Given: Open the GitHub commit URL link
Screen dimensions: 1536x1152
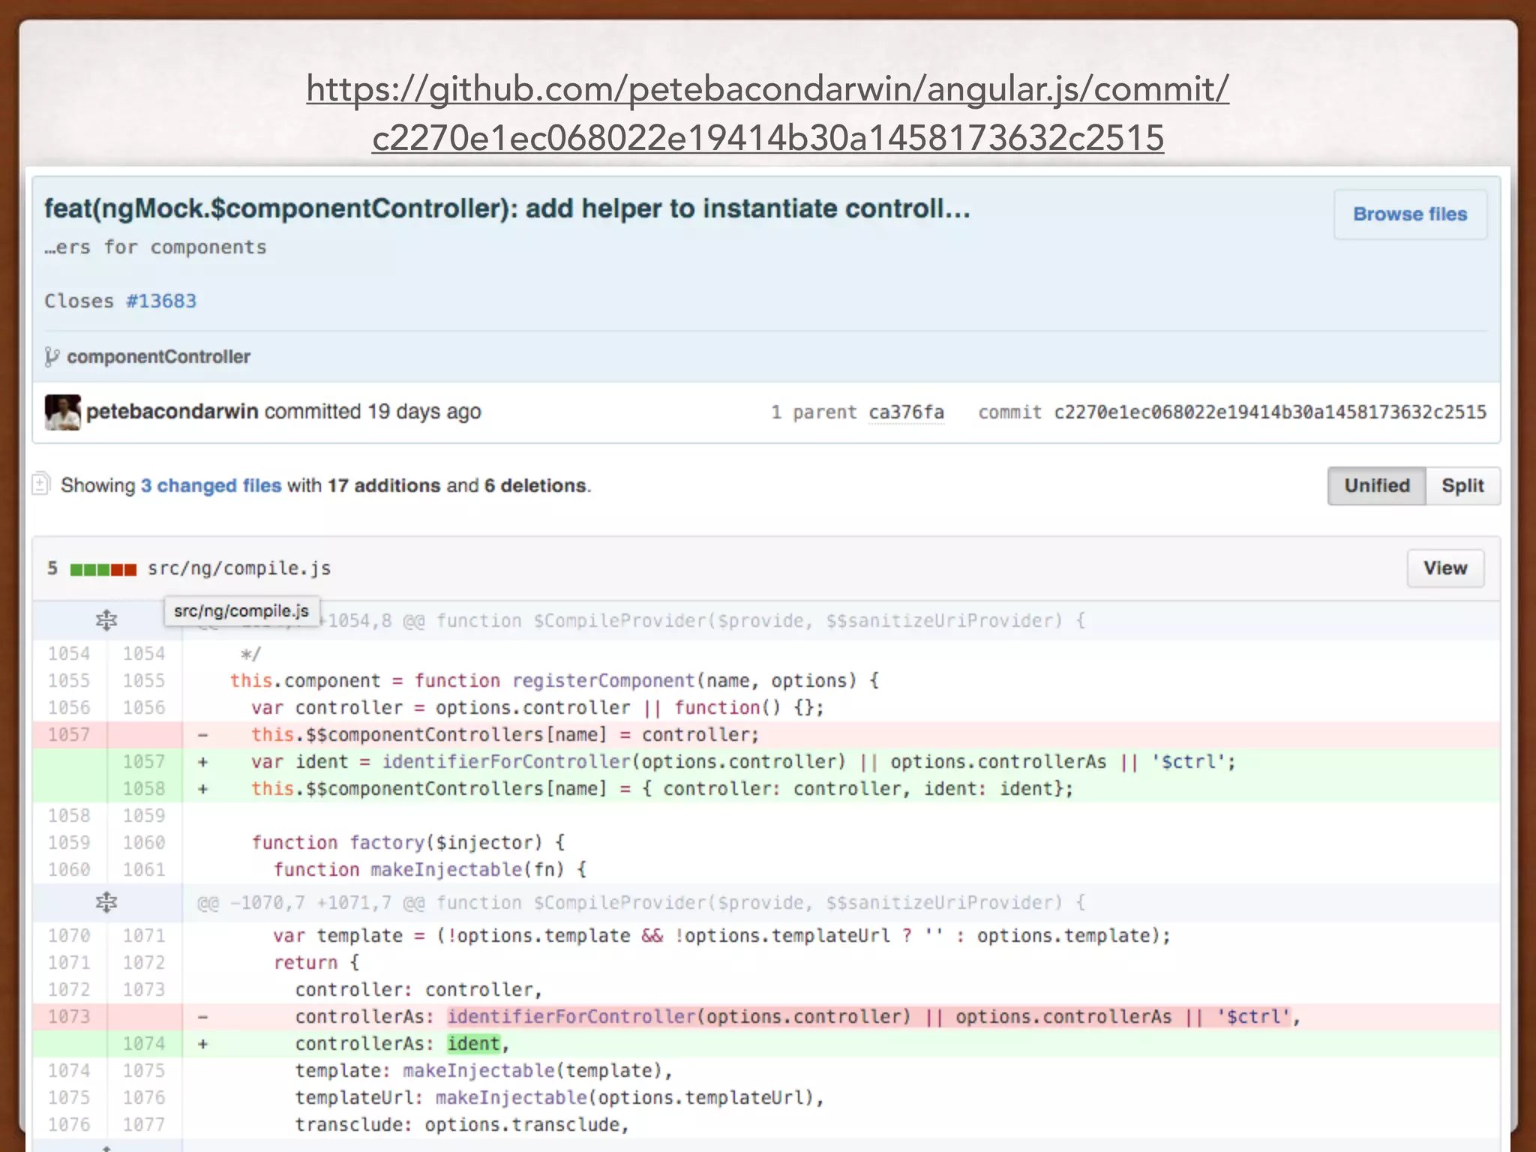Looking at the screenshot, I should click(x=768, y=113).
